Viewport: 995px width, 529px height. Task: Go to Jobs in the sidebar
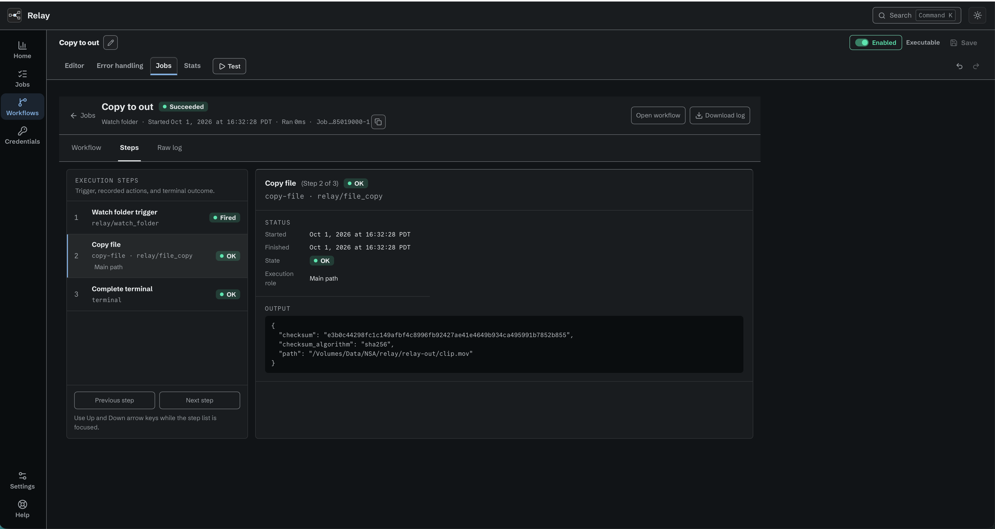(x=22, y=79)
